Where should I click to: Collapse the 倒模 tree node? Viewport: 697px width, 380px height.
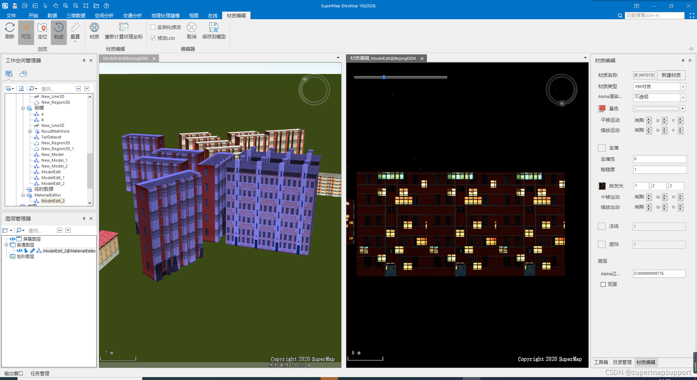click(x=23, y=108)
